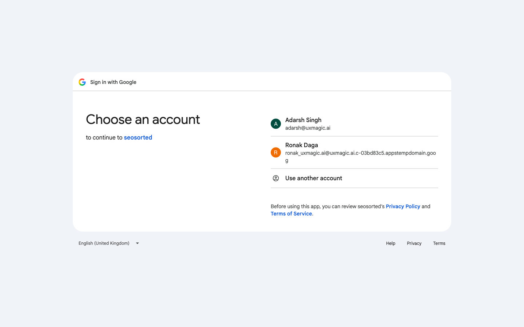Viewport: 524px width, 327px height.
Task: Choose the Adarsh Singh account
Action: 354,124
